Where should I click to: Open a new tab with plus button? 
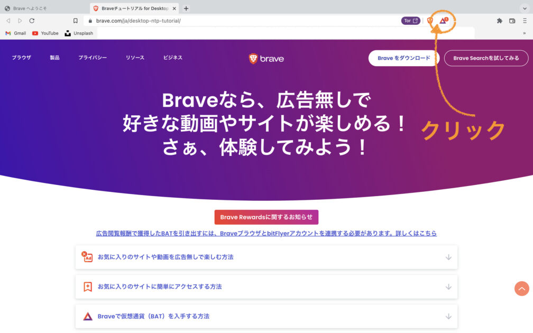(186, 8)
